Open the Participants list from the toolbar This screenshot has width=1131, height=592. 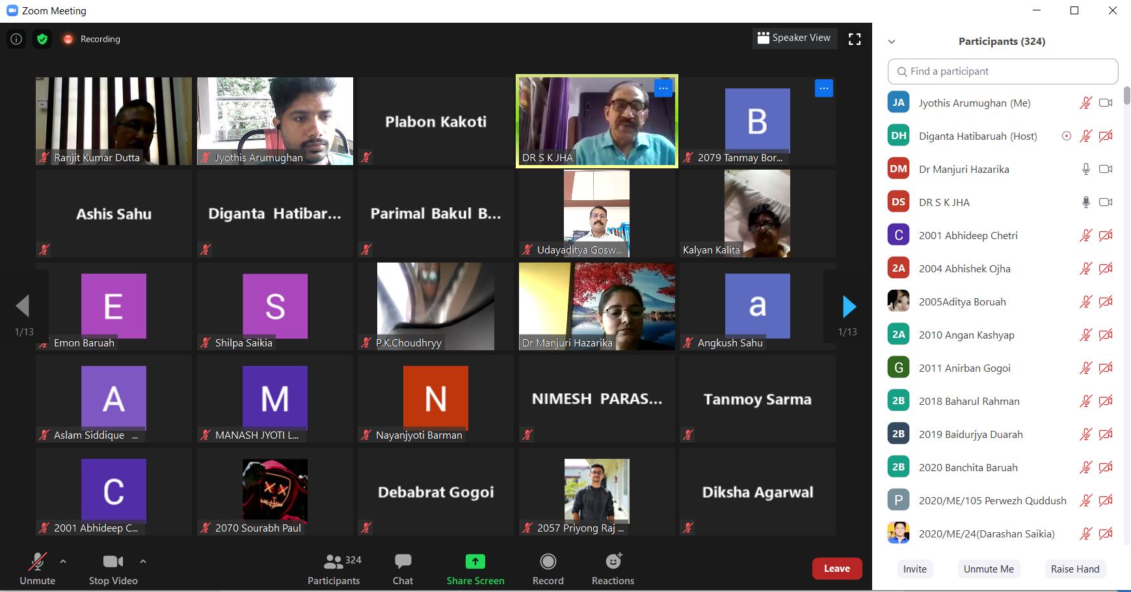pyautogui.click(x=334, y=569)
